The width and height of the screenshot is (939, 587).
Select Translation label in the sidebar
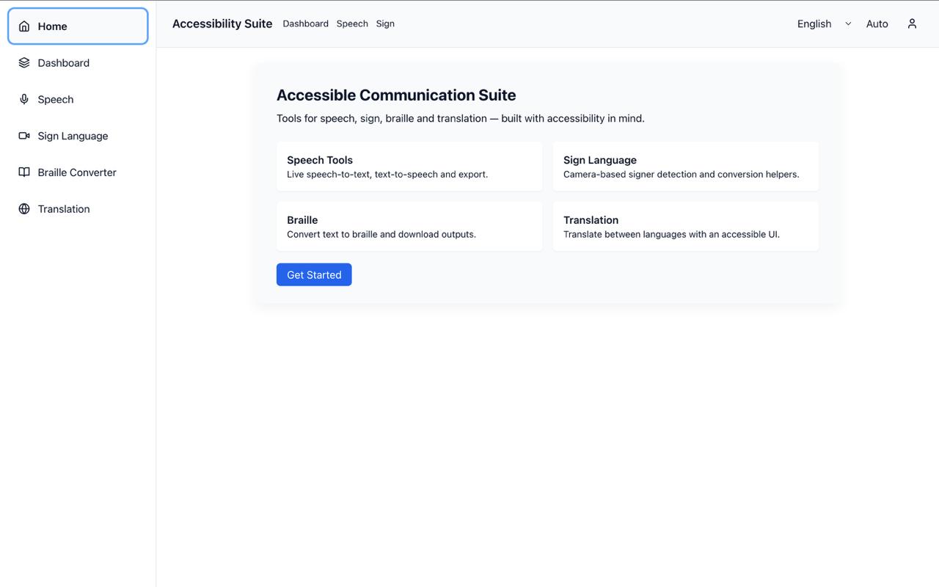tap(64, 209)
